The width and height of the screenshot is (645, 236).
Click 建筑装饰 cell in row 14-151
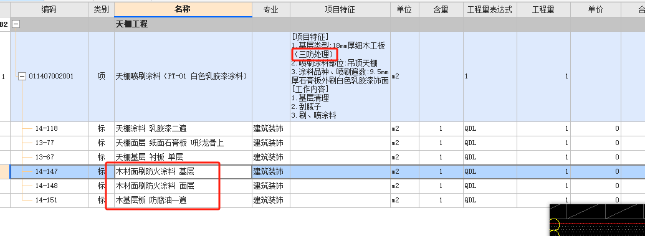pos(271,201)
